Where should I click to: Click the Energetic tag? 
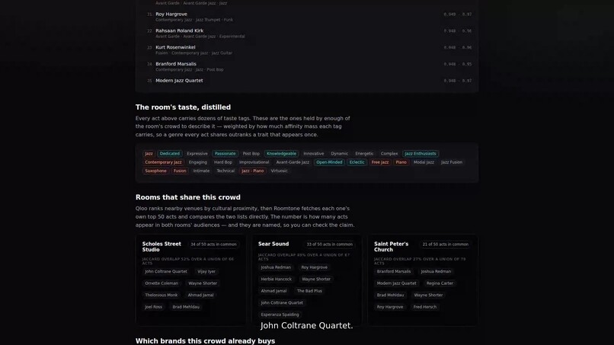(364, 154)
